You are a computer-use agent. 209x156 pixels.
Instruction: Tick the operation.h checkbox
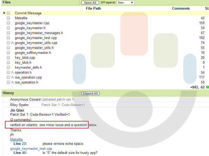pos(8,72)
